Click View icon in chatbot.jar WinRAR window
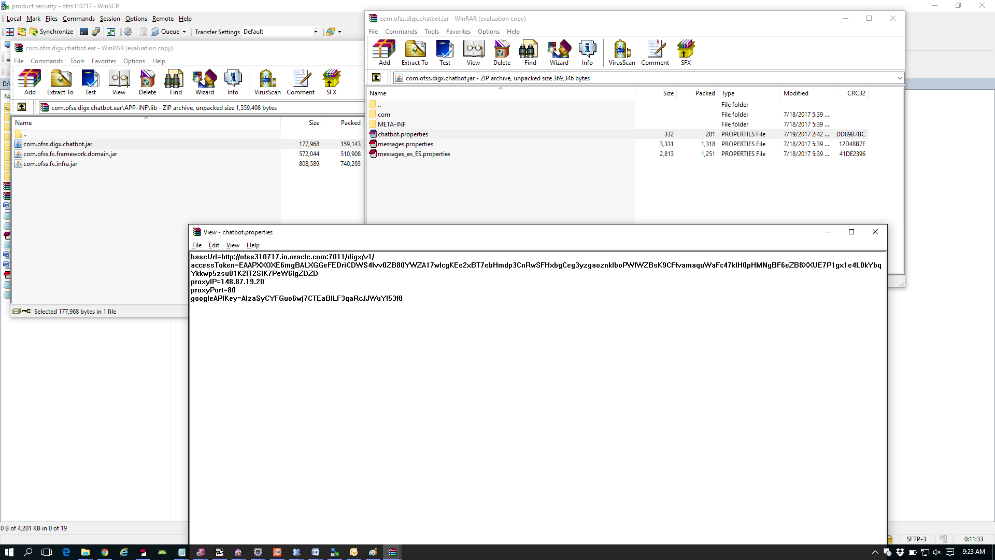The width and height of the screenshot is (995, 560). click(473, 52)
